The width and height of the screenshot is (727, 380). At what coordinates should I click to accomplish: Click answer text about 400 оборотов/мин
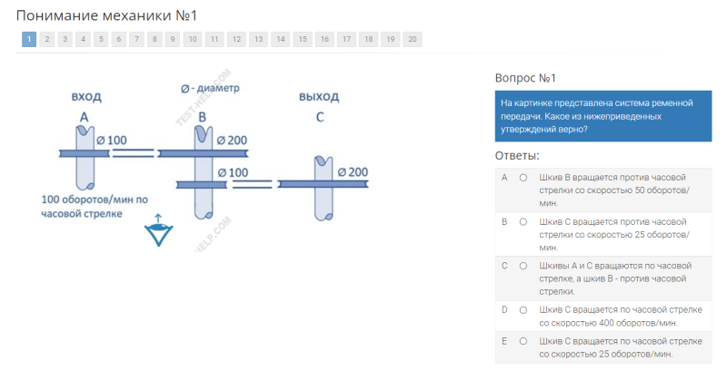(x=621, y=317)
